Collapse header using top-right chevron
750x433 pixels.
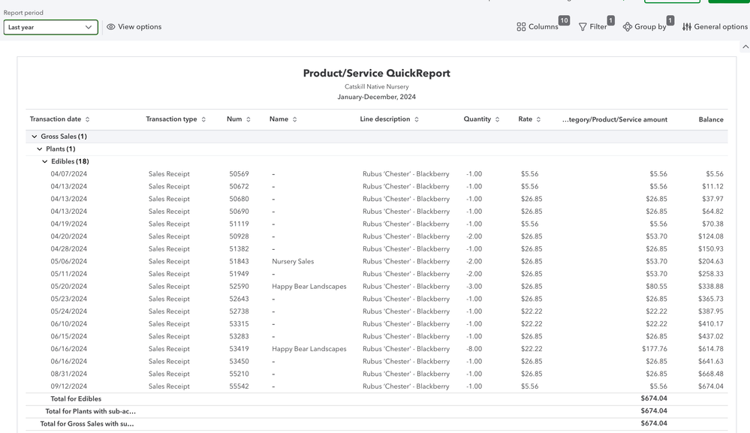(x=745, y=47)
